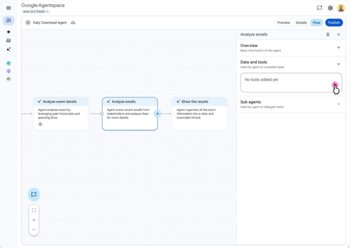Open the teal agent shortcut in sidebar

(9, 63)
